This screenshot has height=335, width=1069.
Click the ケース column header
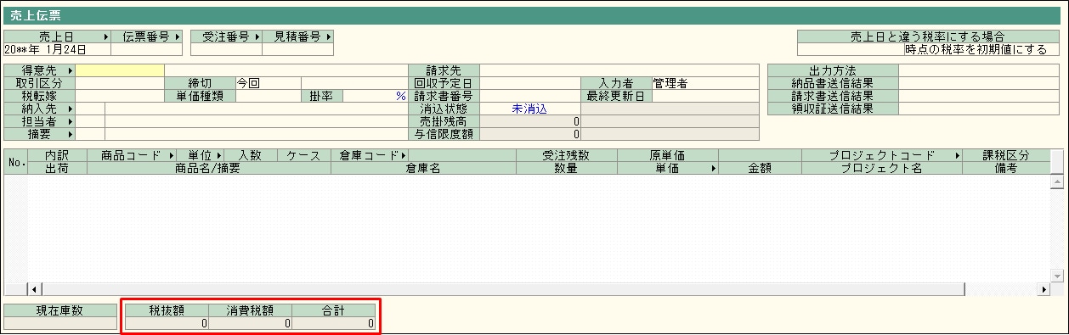pyautogui.click(x=303, y=155)
